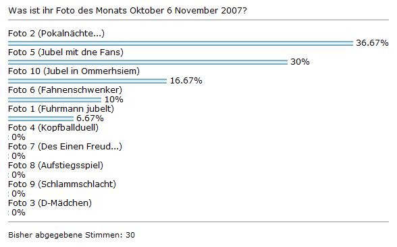The image size is (397, 247).
Task: Select the Foto 9 (Schlammschlacht) label
Action: [x=62, y=184]
